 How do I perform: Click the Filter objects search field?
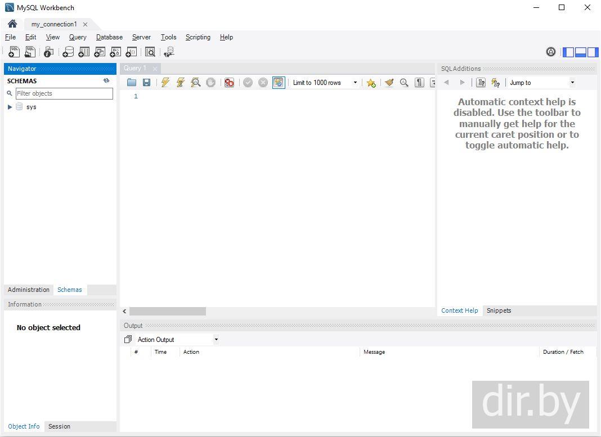[x=64, y=93]
